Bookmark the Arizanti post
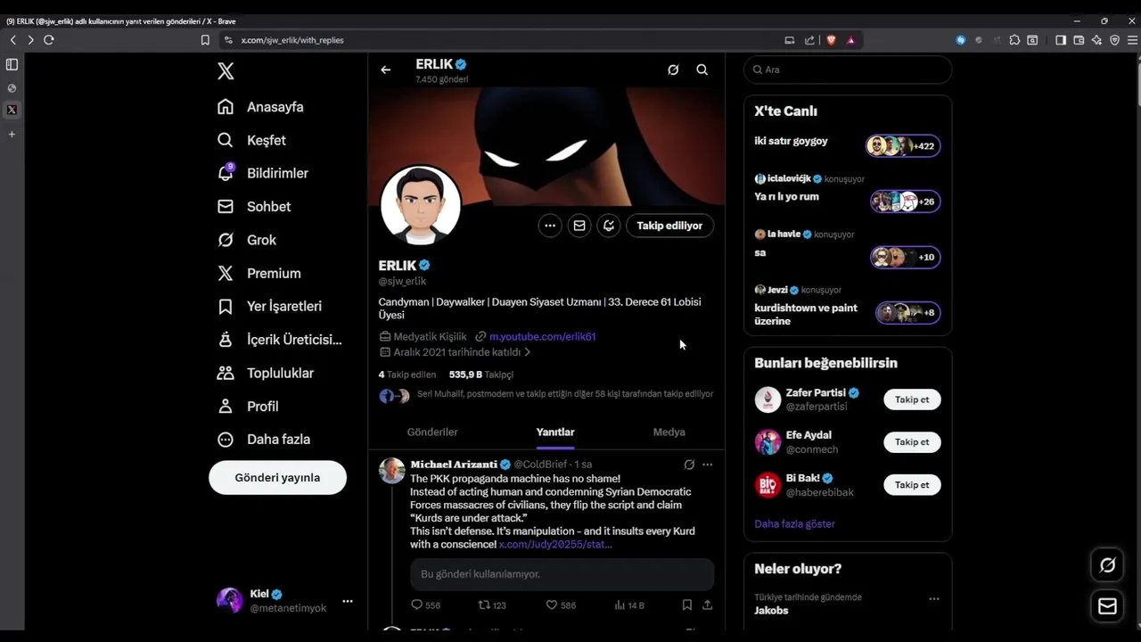The width and height of the screenshot is (1141, 642). [687, 605]
